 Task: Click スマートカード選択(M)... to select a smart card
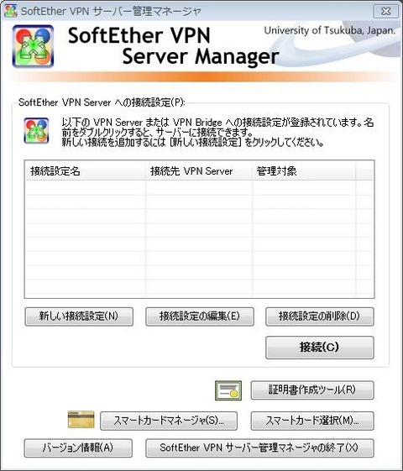point(312,421)
